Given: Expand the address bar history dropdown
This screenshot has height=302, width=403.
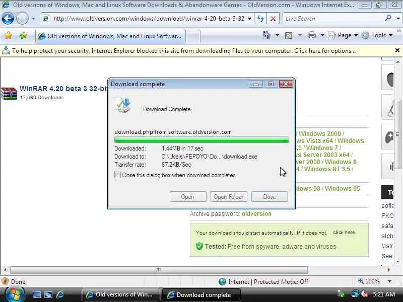Looking at the screenshot, I should tap(249, 19).
